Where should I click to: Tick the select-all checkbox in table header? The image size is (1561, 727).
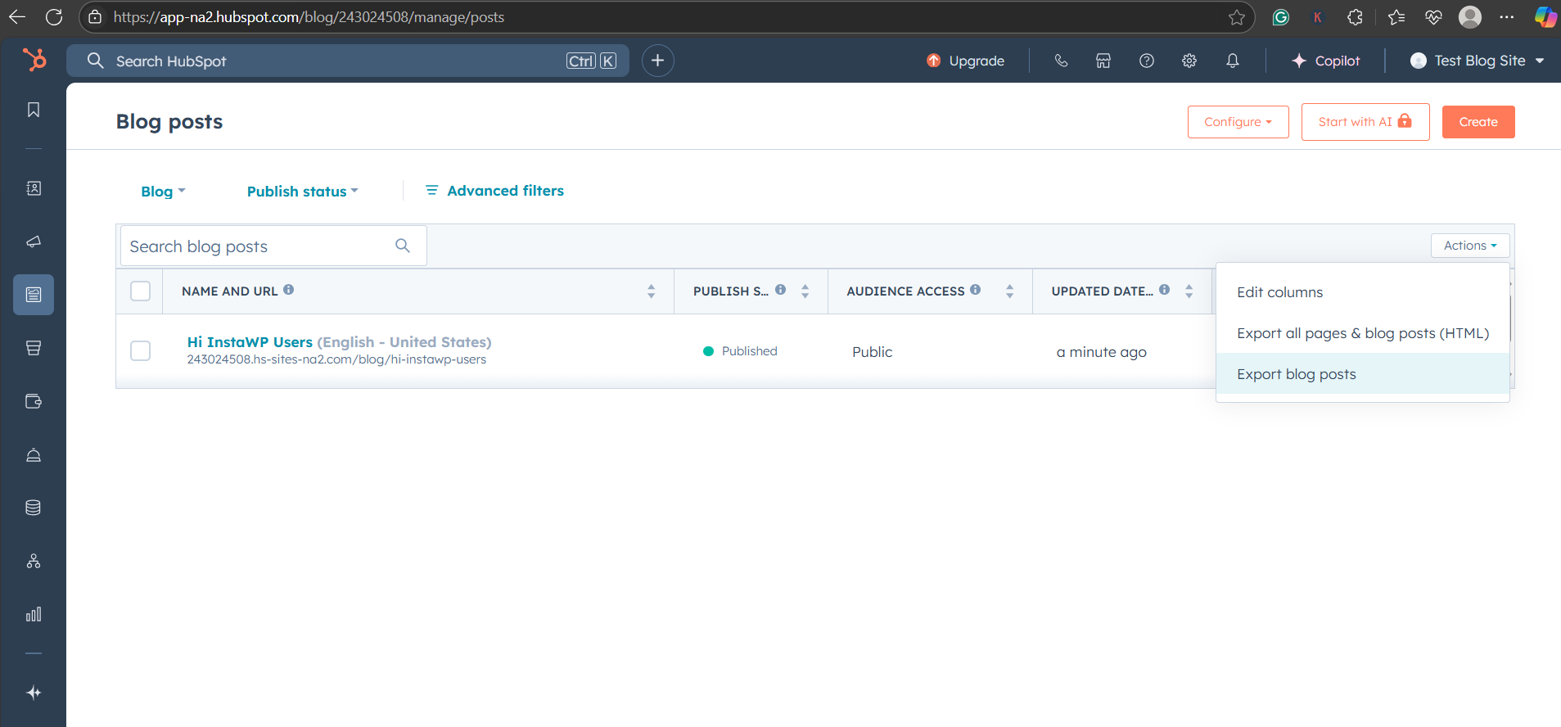pyautogui.click(x=141, y=291)
